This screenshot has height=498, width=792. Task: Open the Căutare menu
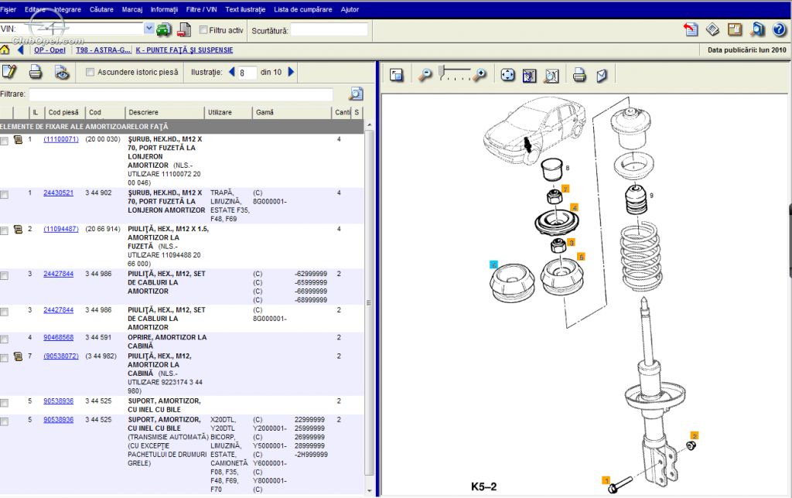coord(101,9)
